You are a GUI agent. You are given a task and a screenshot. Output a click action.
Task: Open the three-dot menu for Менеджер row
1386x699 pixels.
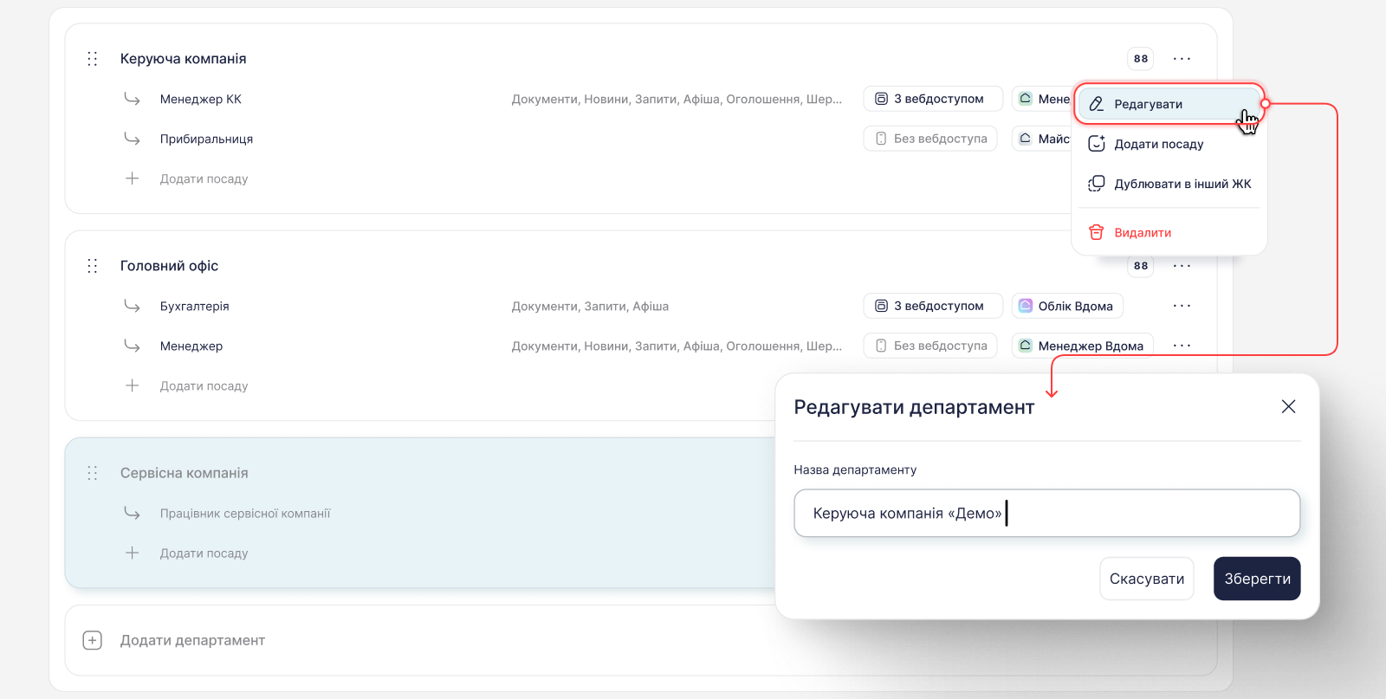pos(1182,346)
